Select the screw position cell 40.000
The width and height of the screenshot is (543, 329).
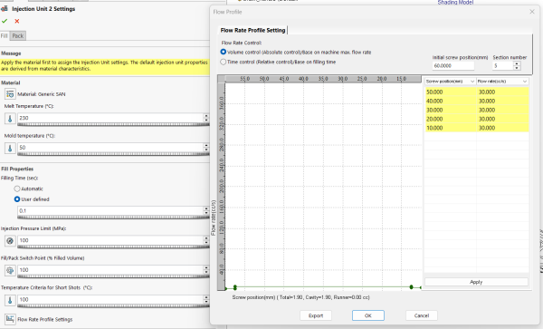click(451, 101)
